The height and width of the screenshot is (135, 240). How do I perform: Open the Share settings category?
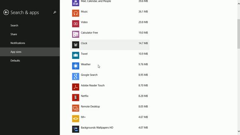tap(30, 34)
